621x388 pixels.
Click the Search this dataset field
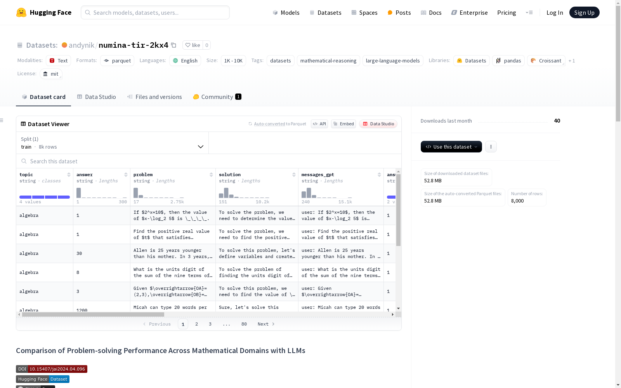tap(209, 161)
